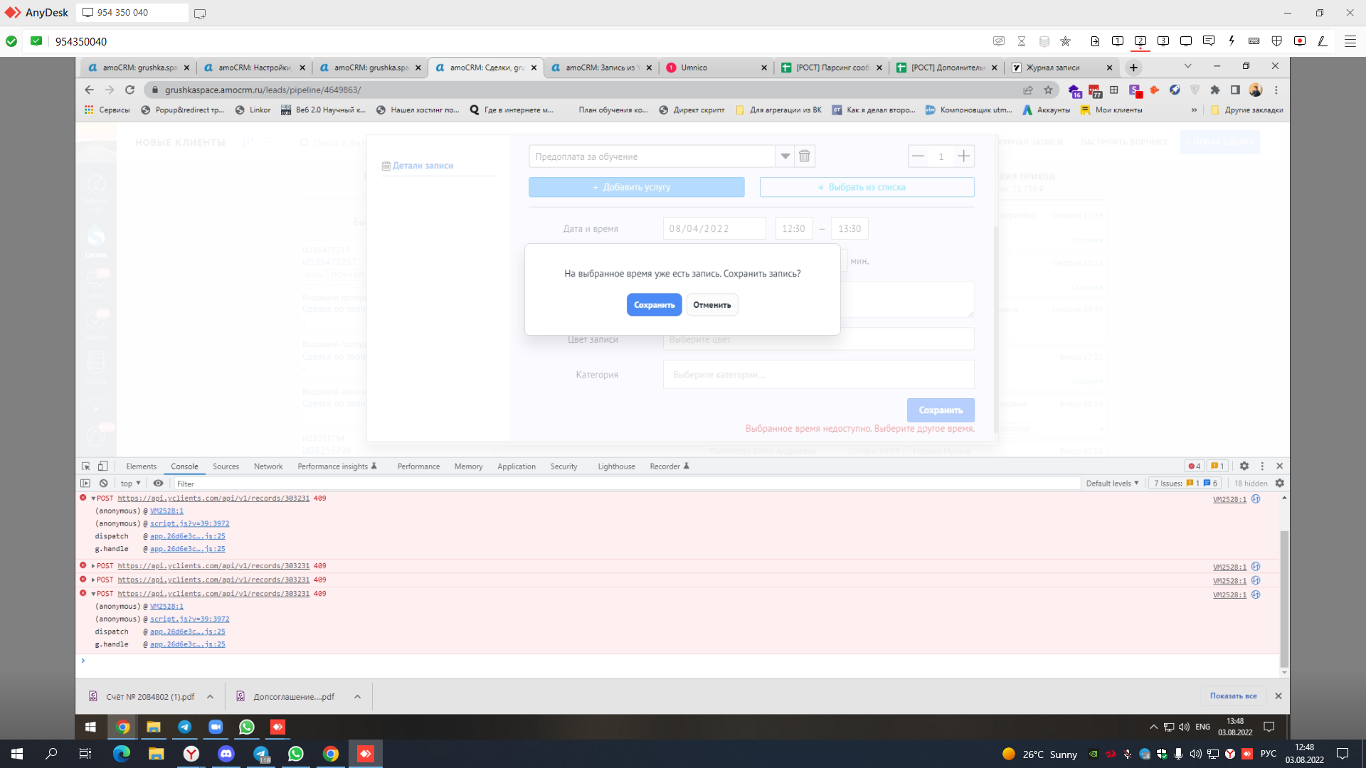The height and width of the screenshot is (768, 1366).
Task: Open the service dropdown arrow for Предоплата за обучение
Action: point(785,156)
